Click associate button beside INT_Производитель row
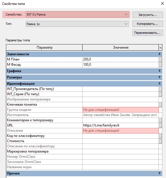Screen dimensions: 166x178 [160, 89]
